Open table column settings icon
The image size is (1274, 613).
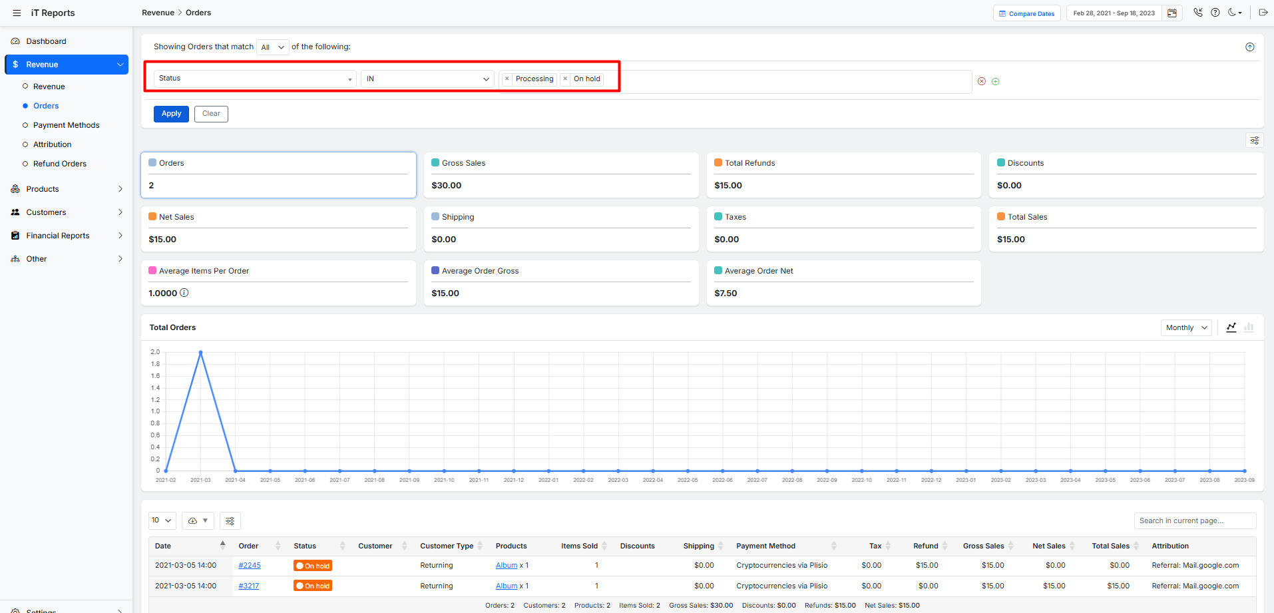coord(230,521)
